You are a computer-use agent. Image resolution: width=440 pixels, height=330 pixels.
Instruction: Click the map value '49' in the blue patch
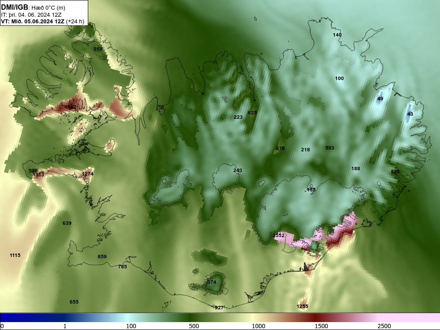(x=380, y=99)
